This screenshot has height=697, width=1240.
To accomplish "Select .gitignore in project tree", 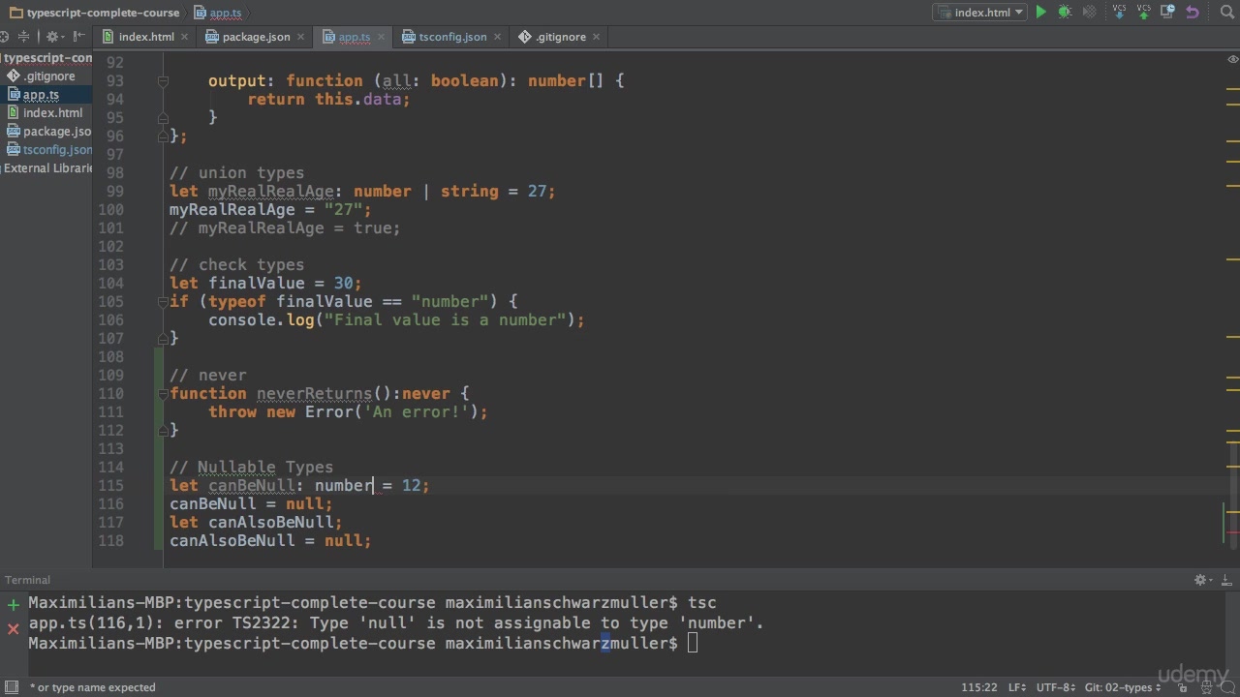I will 48,76.
